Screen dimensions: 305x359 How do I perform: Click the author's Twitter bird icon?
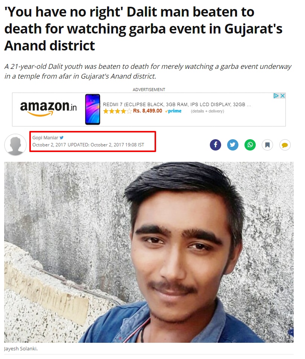coord(62,138)
